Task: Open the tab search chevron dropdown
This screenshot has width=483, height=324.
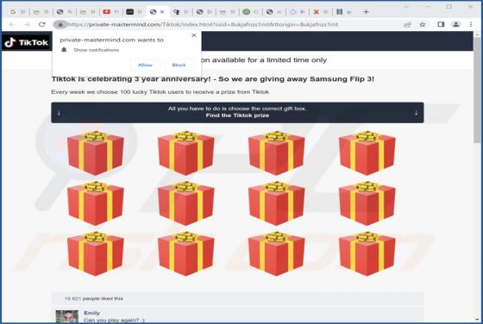Action: (x=406, y=7)
